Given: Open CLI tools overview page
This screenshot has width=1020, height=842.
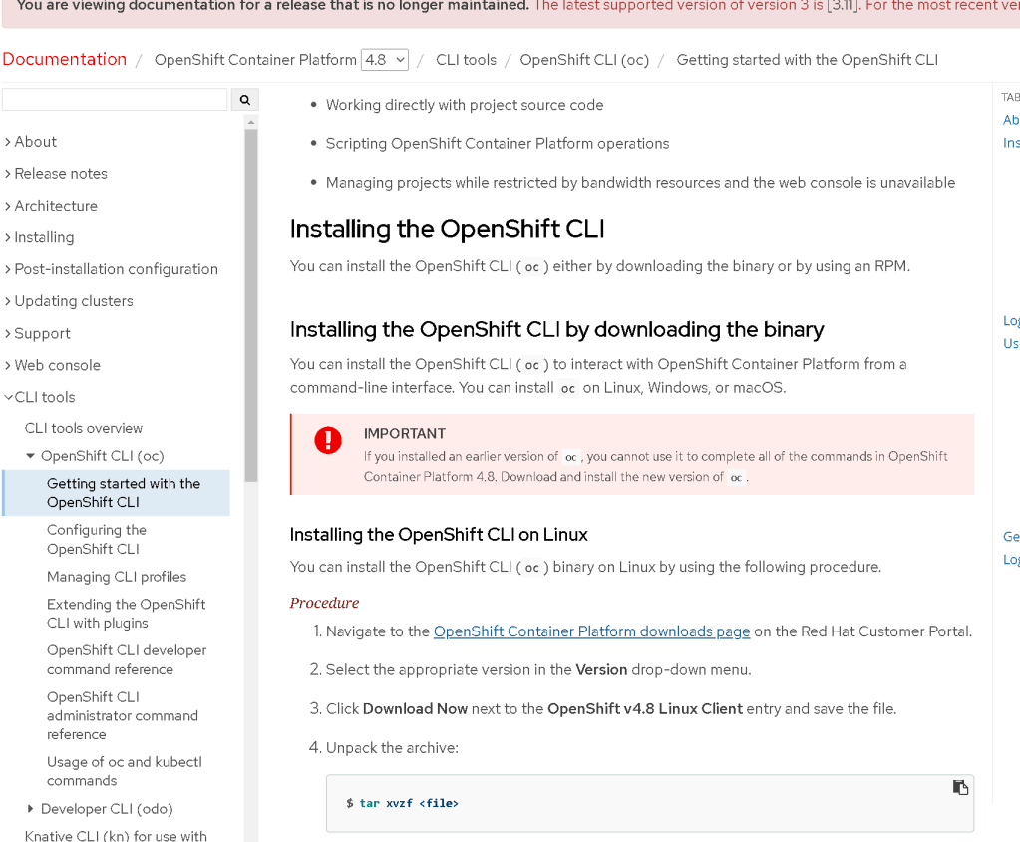Looking at the screenshot, I should 84,428.
